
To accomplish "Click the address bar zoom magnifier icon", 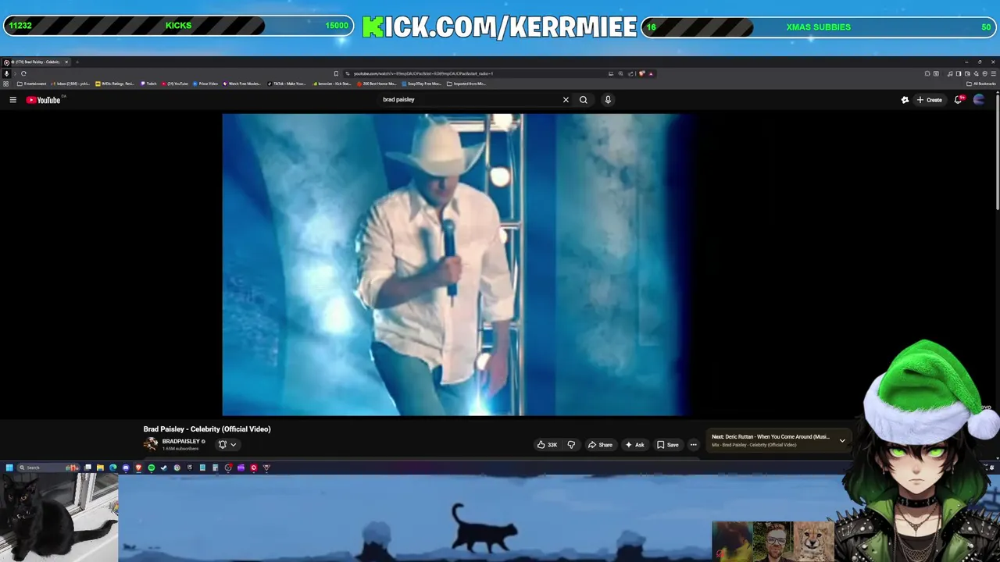I will 620,73.
